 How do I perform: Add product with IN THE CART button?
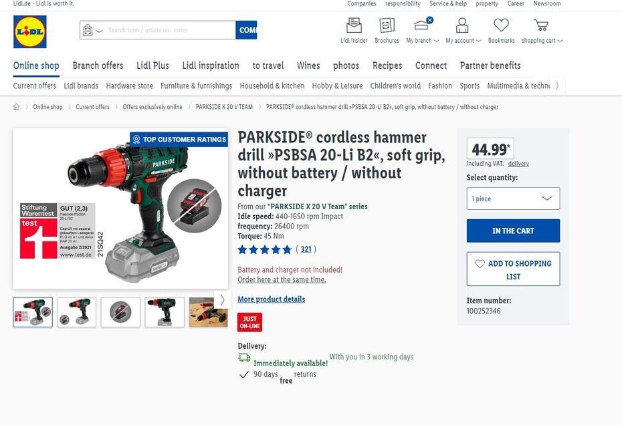click(513, 231)
